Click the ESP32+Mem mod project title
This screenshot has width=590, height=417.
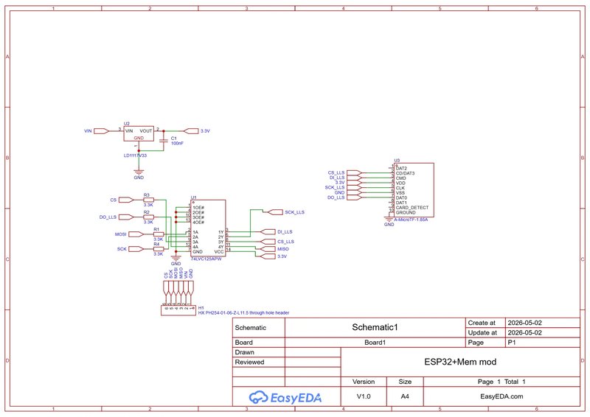click(460, 362)
